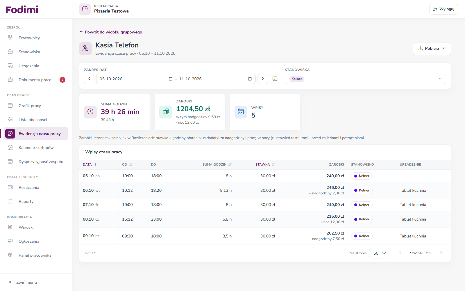Click the Kalendarz urlopów umbrella icon

point(10,148)
